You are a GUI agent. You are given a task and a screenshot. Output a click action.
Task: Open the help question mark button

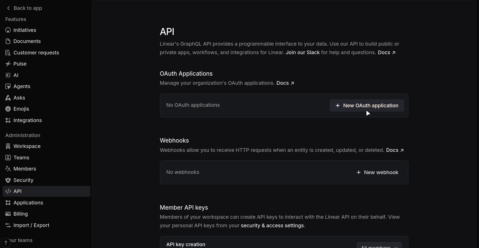[5, 243]
